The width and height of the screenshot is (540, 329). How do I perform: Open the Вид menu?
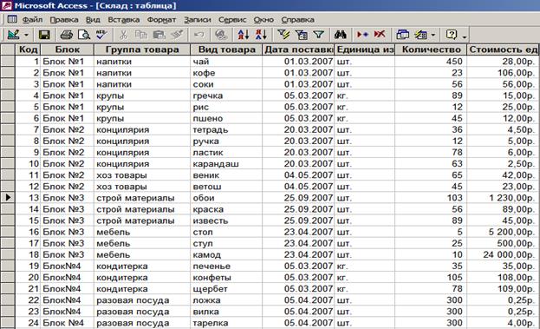coord(93,20)
